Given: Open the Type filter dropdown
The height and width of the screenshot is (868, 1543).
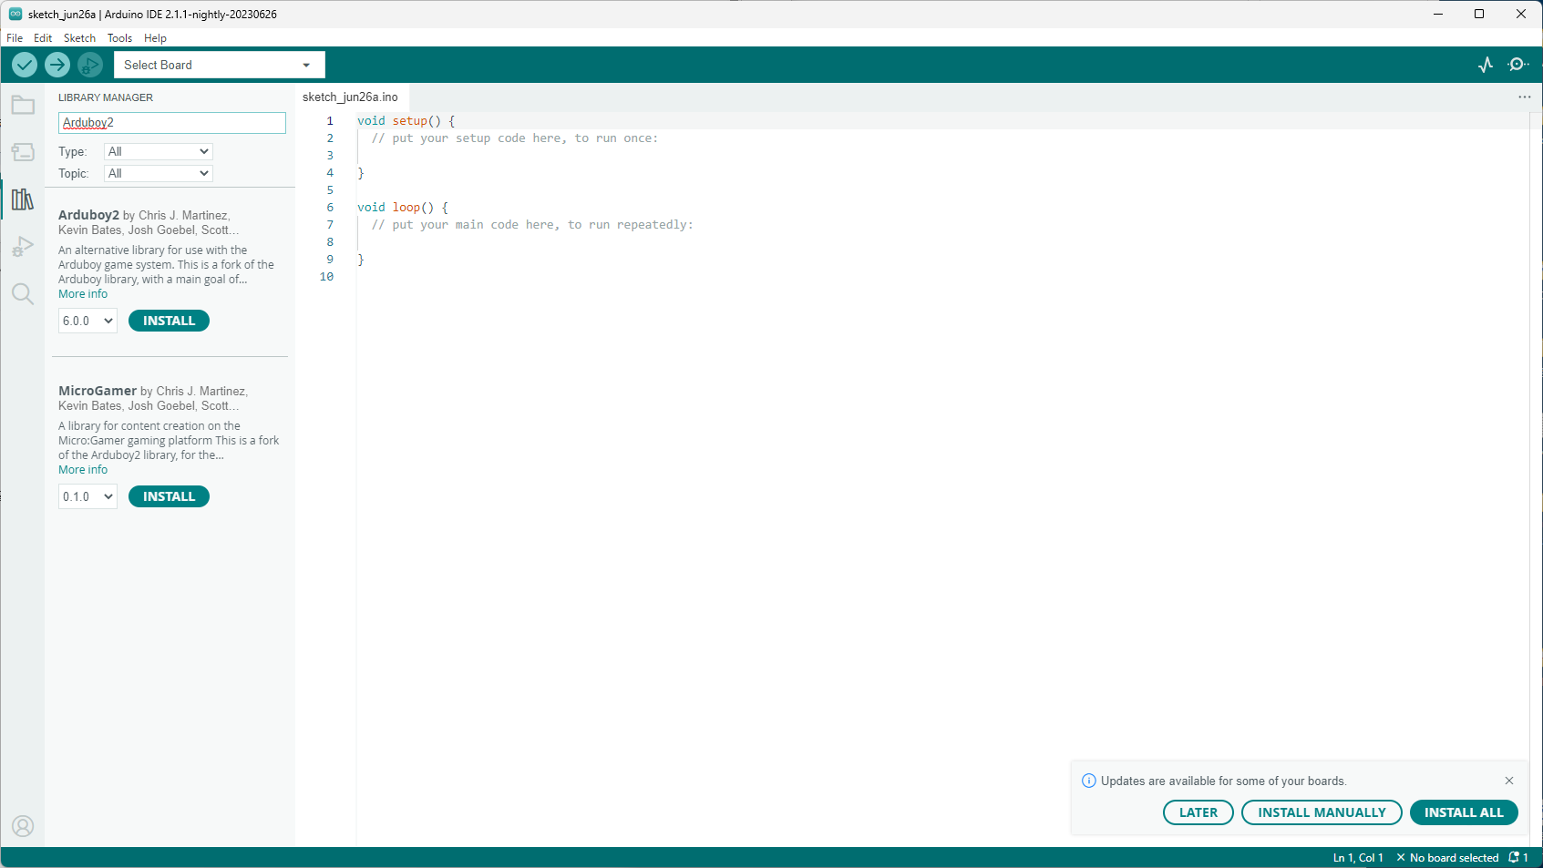Looking at the screenshot, I should click(159, 151).
